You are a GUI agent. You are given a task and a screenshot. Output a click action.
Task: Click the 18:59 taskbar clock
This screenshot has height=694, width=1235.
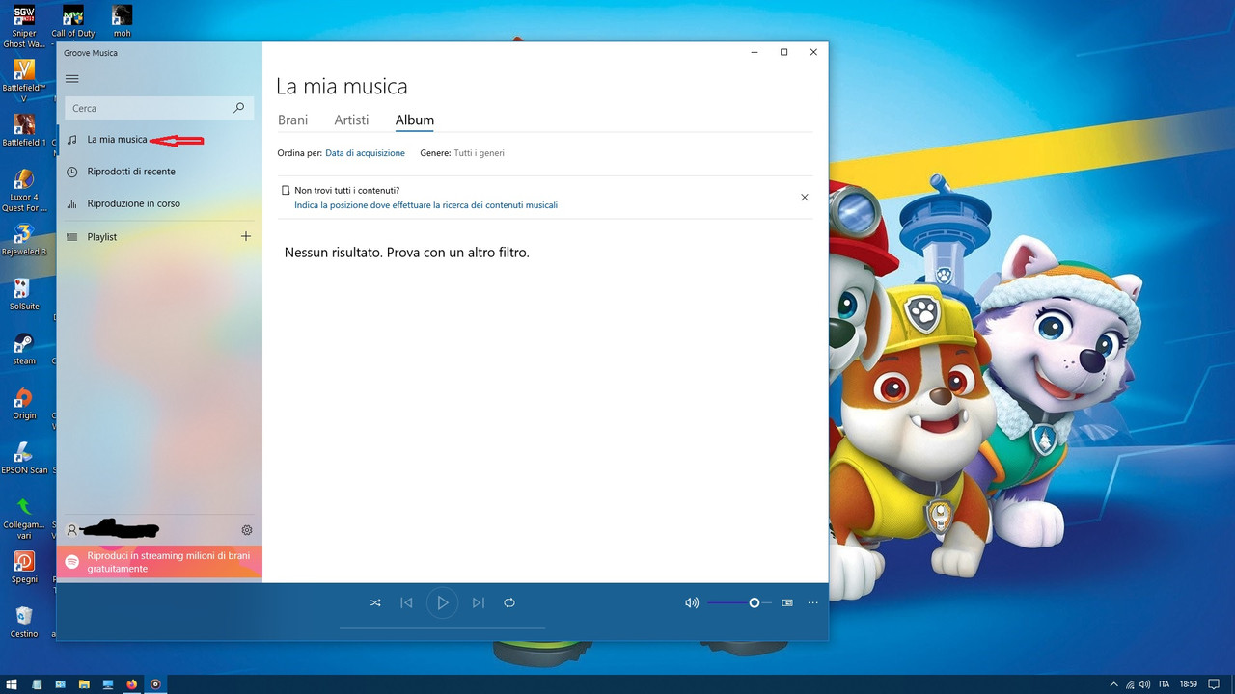pyautogui.click(x=1191, y=684)
